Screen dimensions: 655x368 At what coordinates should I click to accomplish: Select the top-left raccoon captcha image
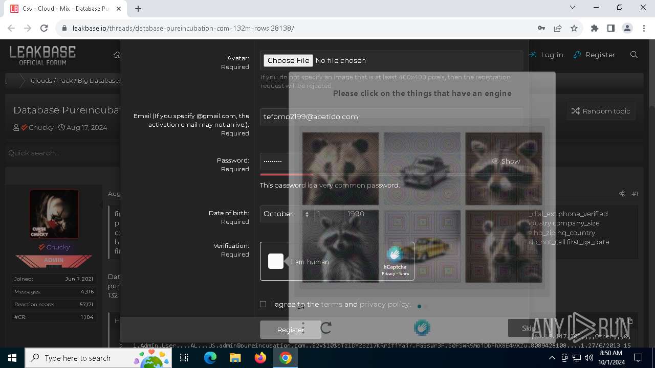pos(340,169)
